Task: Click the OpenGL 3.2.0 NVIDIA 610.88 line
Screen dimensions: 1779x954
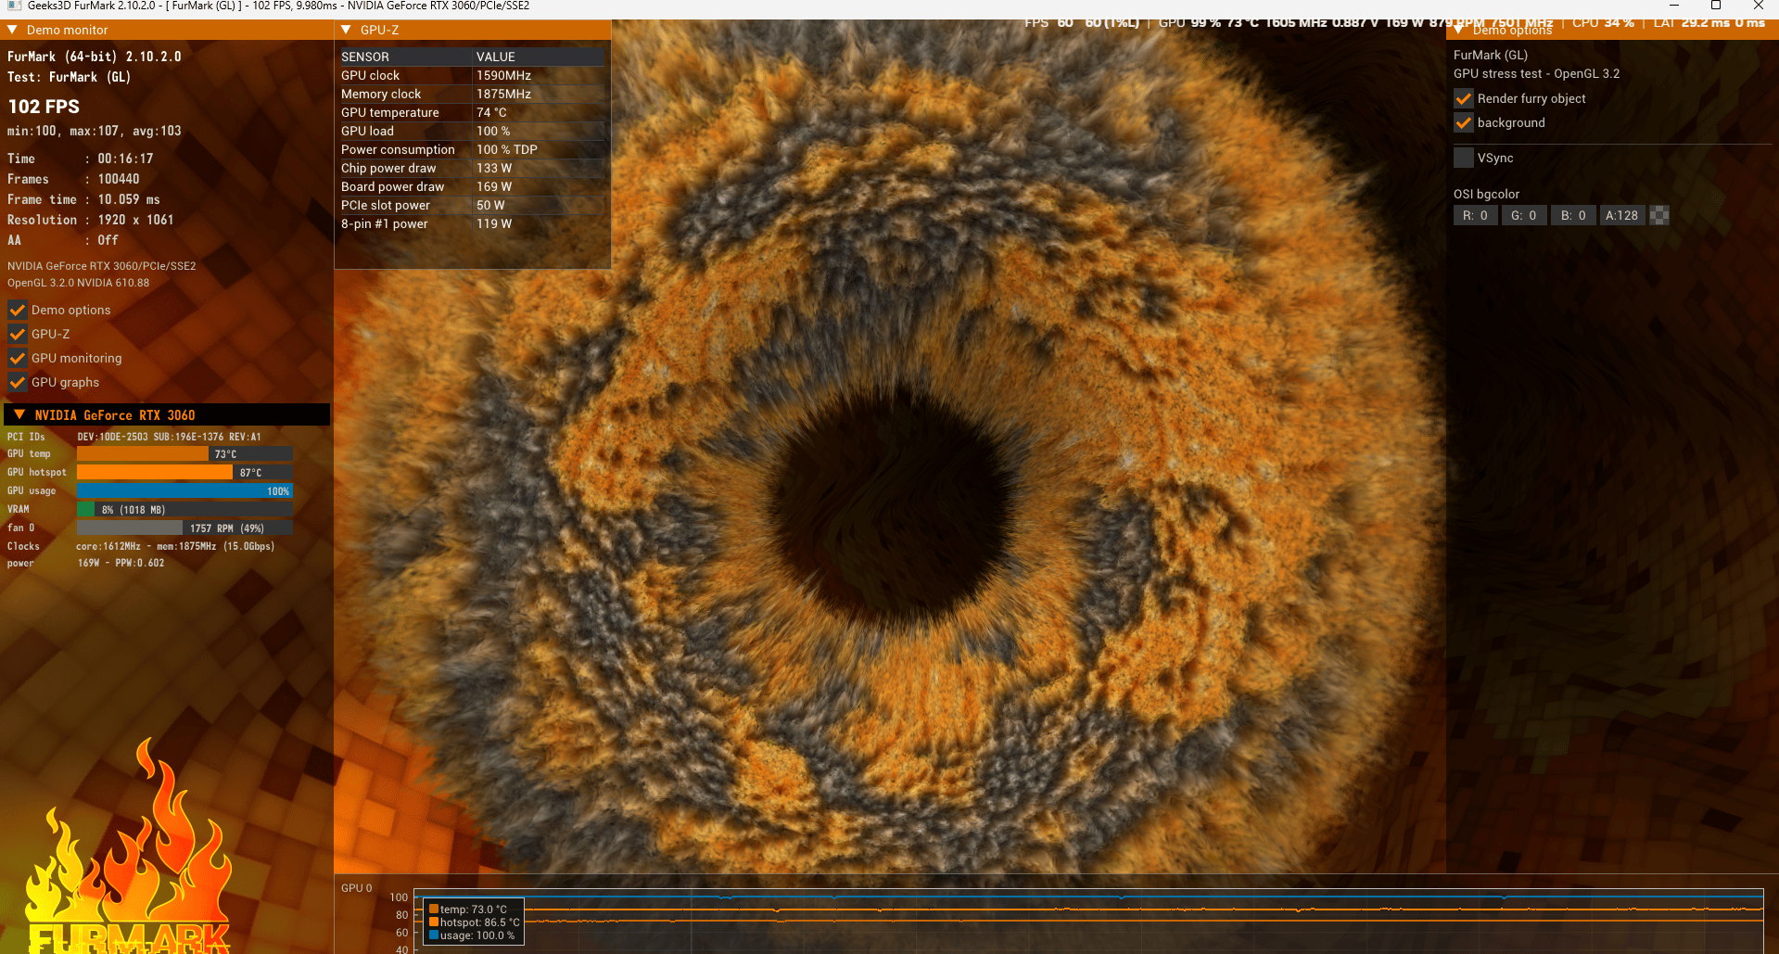Action: tap(79, 283)
